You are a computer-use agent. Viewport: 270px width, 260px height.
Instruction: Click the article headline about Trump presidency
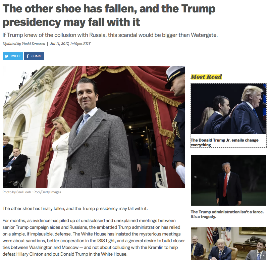pyautogui.click(x=109, y=15)
